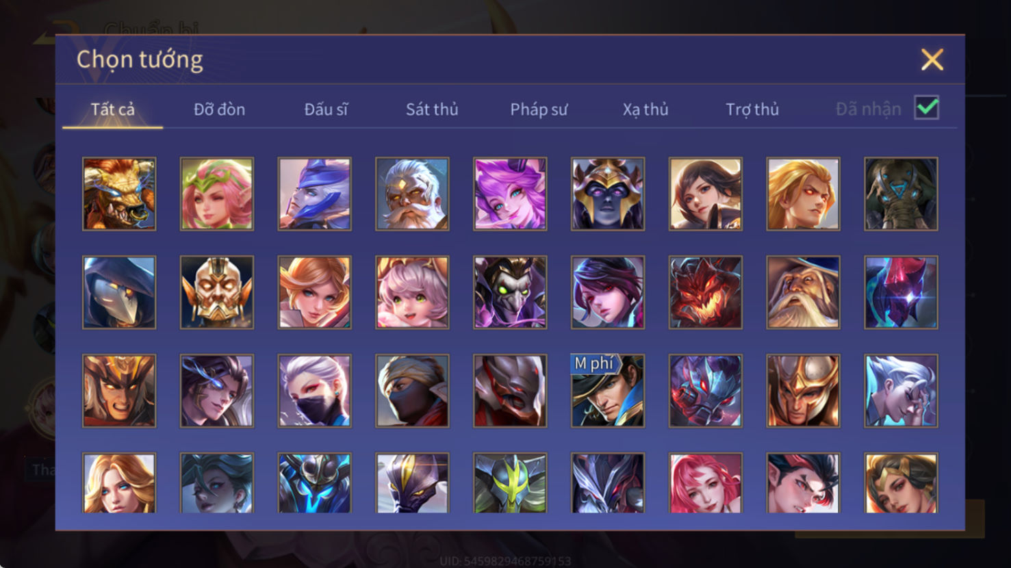Pick the hero tagged M phí
Image resolution: width=1011 pixels, height=568 pixels.
pyautogui.click(x=608, y=391)
